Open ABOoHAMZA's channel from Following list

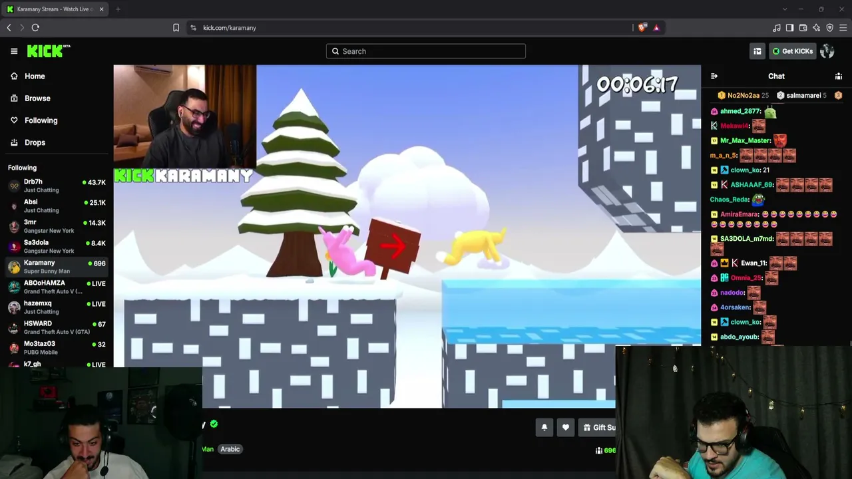click(x=57, y=287)
